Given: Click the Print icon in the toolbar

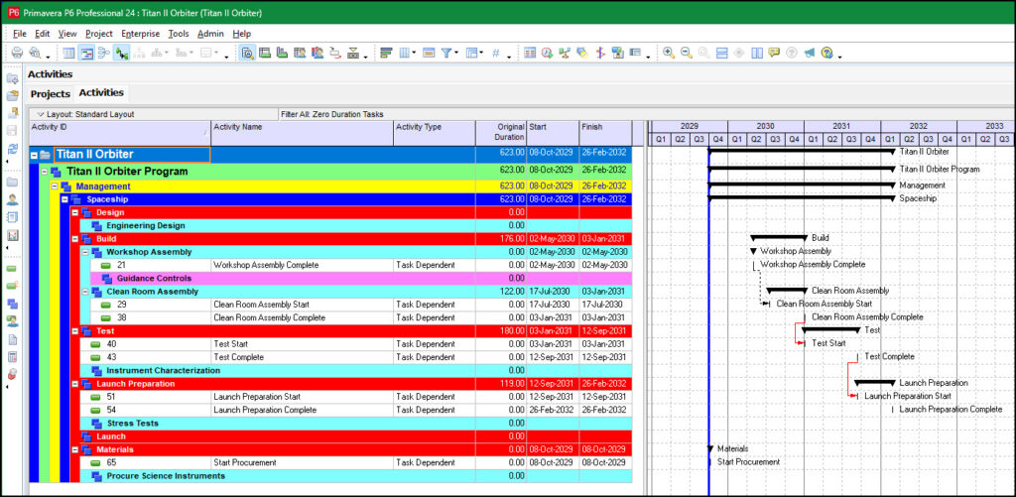Looking at the screenshot, I should (17, 54).
